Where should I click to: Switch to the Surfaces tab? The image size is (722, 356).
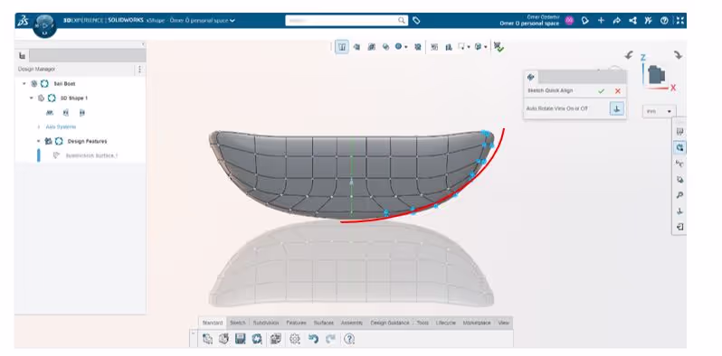point(324,323)
